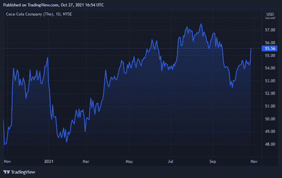Click the 55.00 price axis label
This screenshot has height=178, width=282.
click(x=270, y=56)
